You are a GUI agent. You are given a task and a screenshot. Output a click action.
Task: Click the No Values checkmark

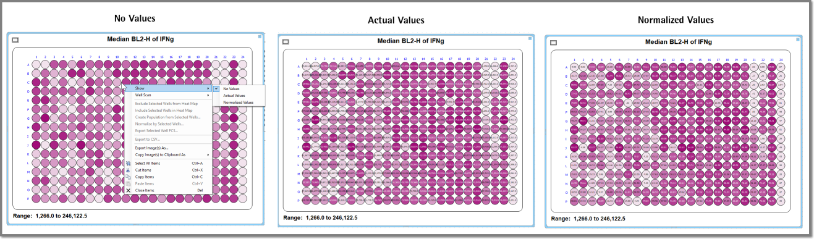(x=216, y=89)
